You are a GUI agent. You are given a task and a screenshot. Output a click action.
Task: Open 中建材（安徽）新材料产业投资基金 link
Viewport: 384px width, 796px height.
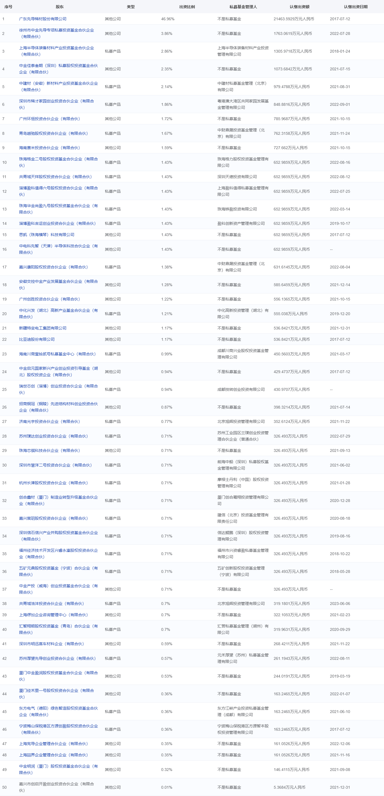pyautogui.click(x=59, y=87)
